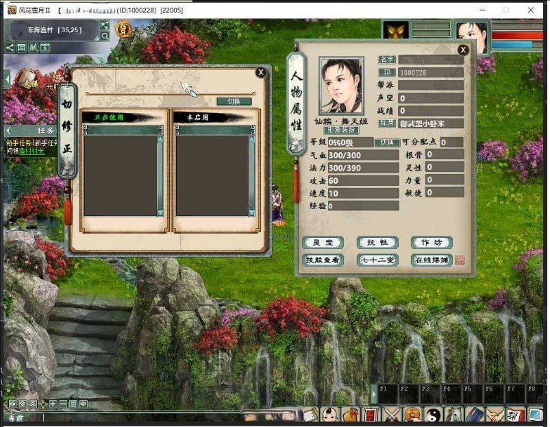Close the 人物属性 character panel

click(x=463, y=49)
